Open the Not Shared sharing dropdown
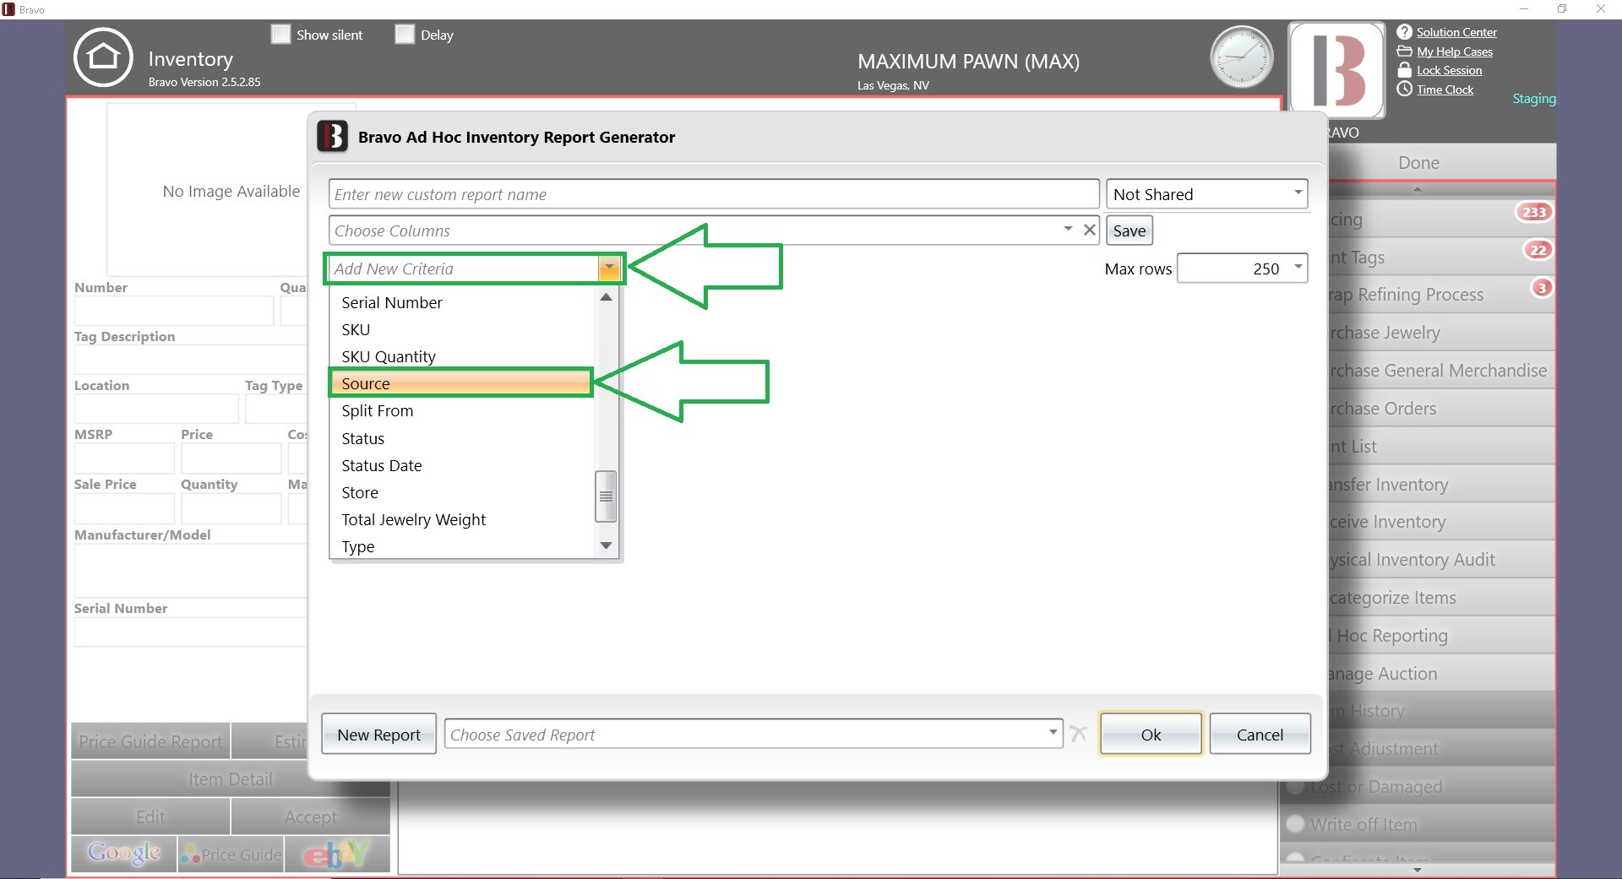 (x=1206, y=194)
